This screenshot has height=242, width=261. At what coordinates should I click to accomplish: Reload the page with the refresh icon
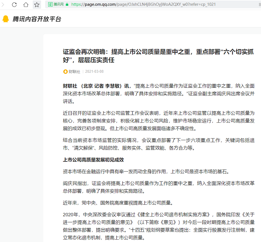[14, 5]
